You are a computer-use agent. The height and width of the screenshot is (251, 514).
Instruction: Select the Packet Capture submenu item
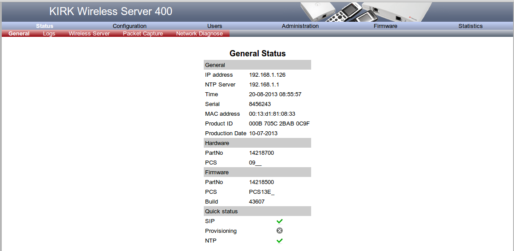(x=143, y=33)
